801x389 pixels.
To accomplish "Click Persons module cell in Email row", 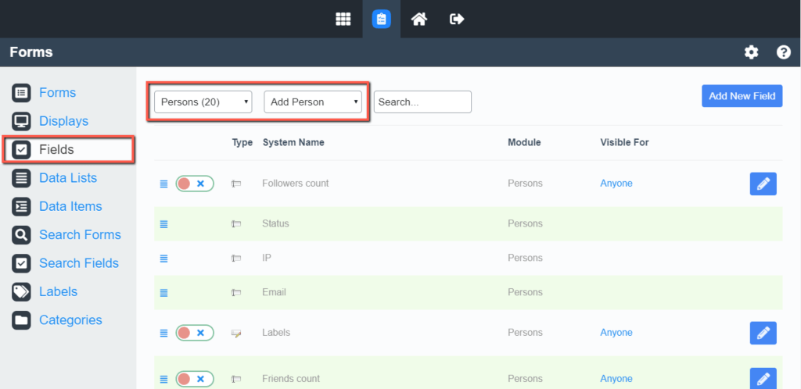I will (x=525, y=293).
